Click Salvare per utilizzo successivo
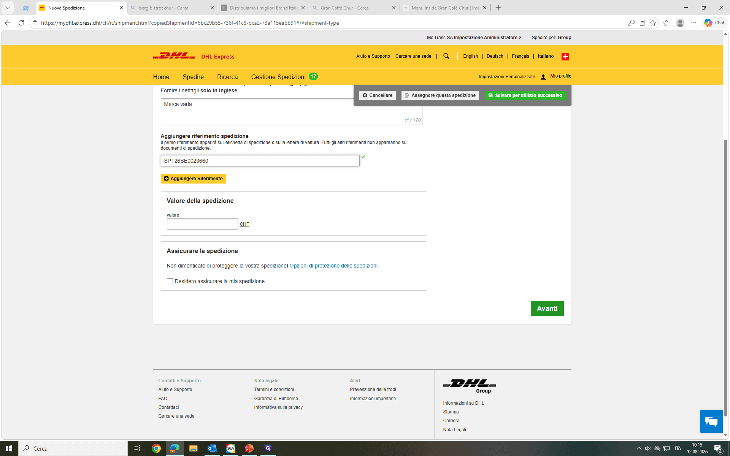This screenshot has width=730, height=456. coord(525,95)
